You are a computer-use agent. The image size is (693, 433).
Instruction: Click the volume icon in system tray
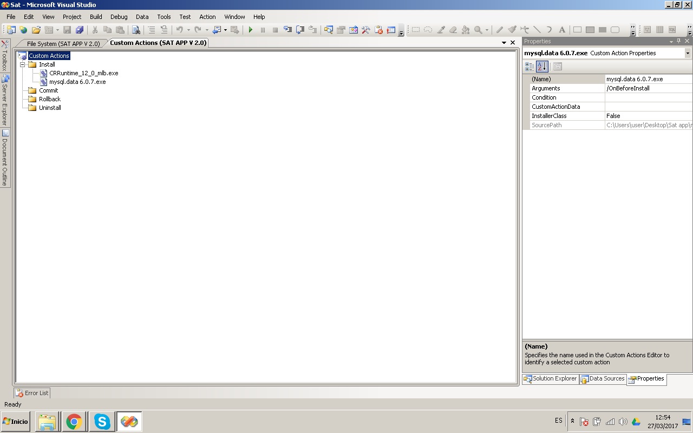coord(623,422)
